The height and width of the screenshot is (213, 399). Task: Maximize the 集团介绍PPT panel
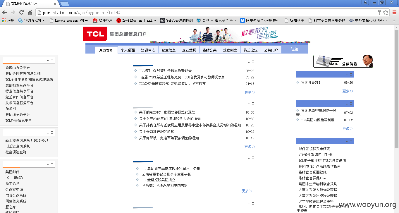[x=351, y=74]
